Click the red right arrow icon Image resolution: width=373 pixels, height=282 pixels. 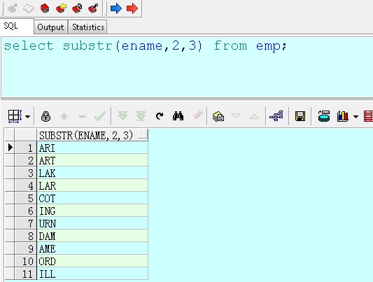[x=132, y=8]
